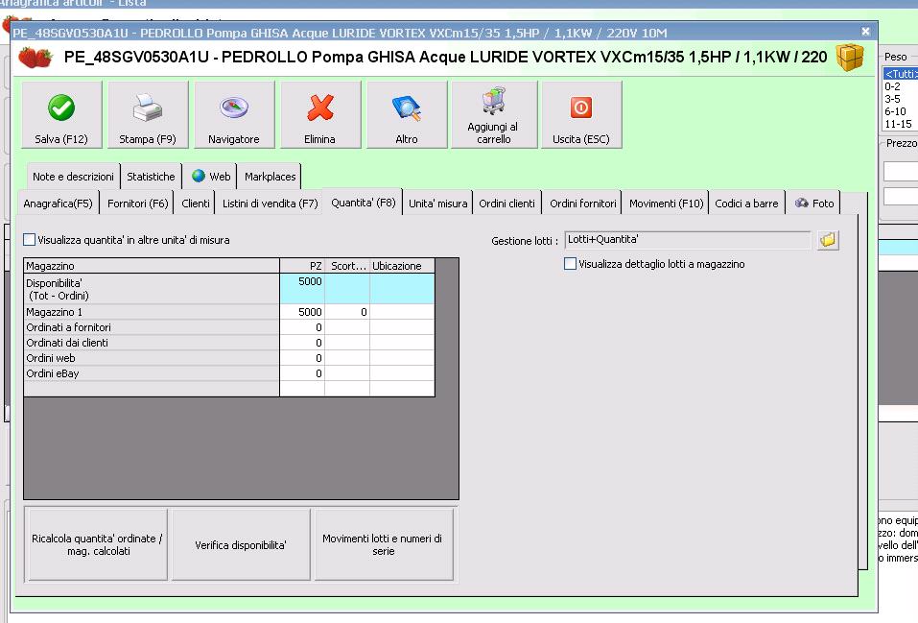Select 3-5 in the background Peso list
Screen dimensions: 918x623
point(899,99)
